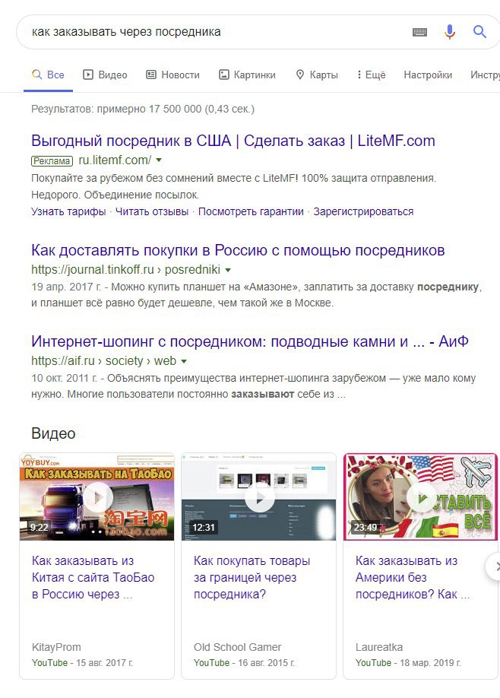Open Как доставлять покупки в Россию result
Screen dimensions: 500x698
238,250
